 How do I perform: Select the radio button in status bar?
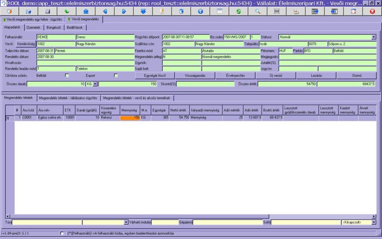[63, 233]
